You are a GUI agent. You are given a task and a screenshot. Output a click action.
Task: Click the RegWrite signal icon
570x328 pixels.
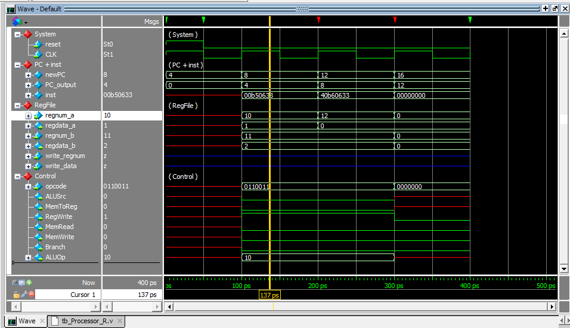[x=39, y=216]
